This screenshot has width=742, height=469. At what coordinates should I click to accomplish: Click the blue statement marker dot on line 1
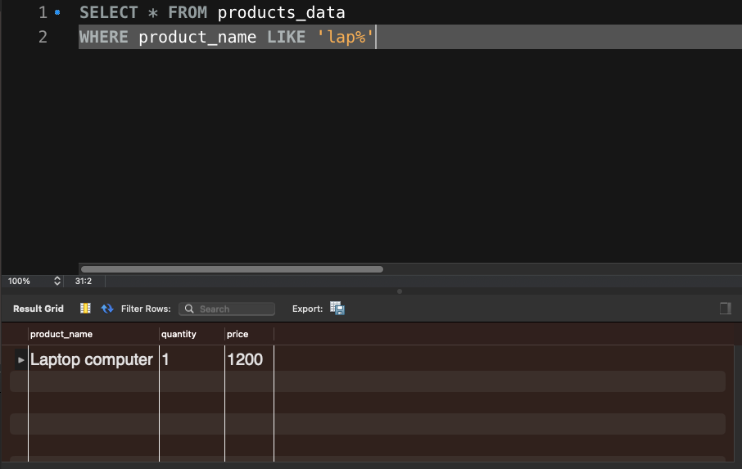(57, 13)
